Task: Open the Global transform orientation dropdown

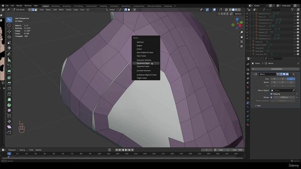Action: click(x=112, y=9)
